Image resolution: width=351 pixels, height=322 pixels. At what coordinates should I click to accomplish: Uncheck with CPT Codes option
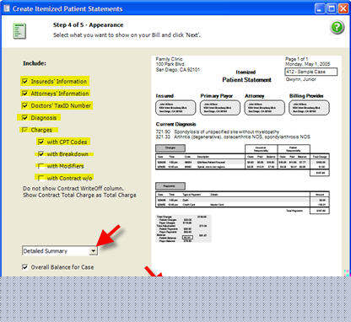(x=41, y=142)
